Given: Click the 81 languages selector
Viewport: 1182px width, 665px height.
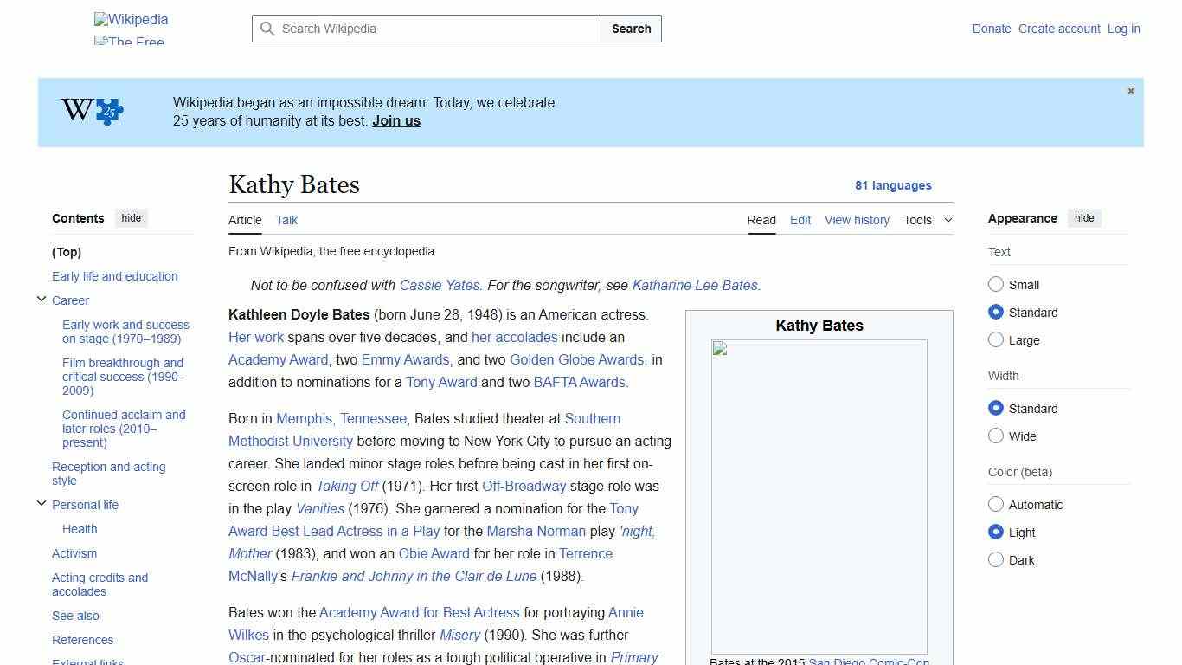Looking at the screenshot, I should (x=894, y=185).
